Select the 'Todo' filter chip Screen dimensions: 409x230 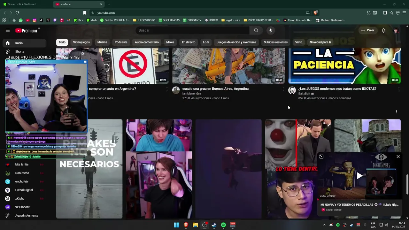pos(62,42)
